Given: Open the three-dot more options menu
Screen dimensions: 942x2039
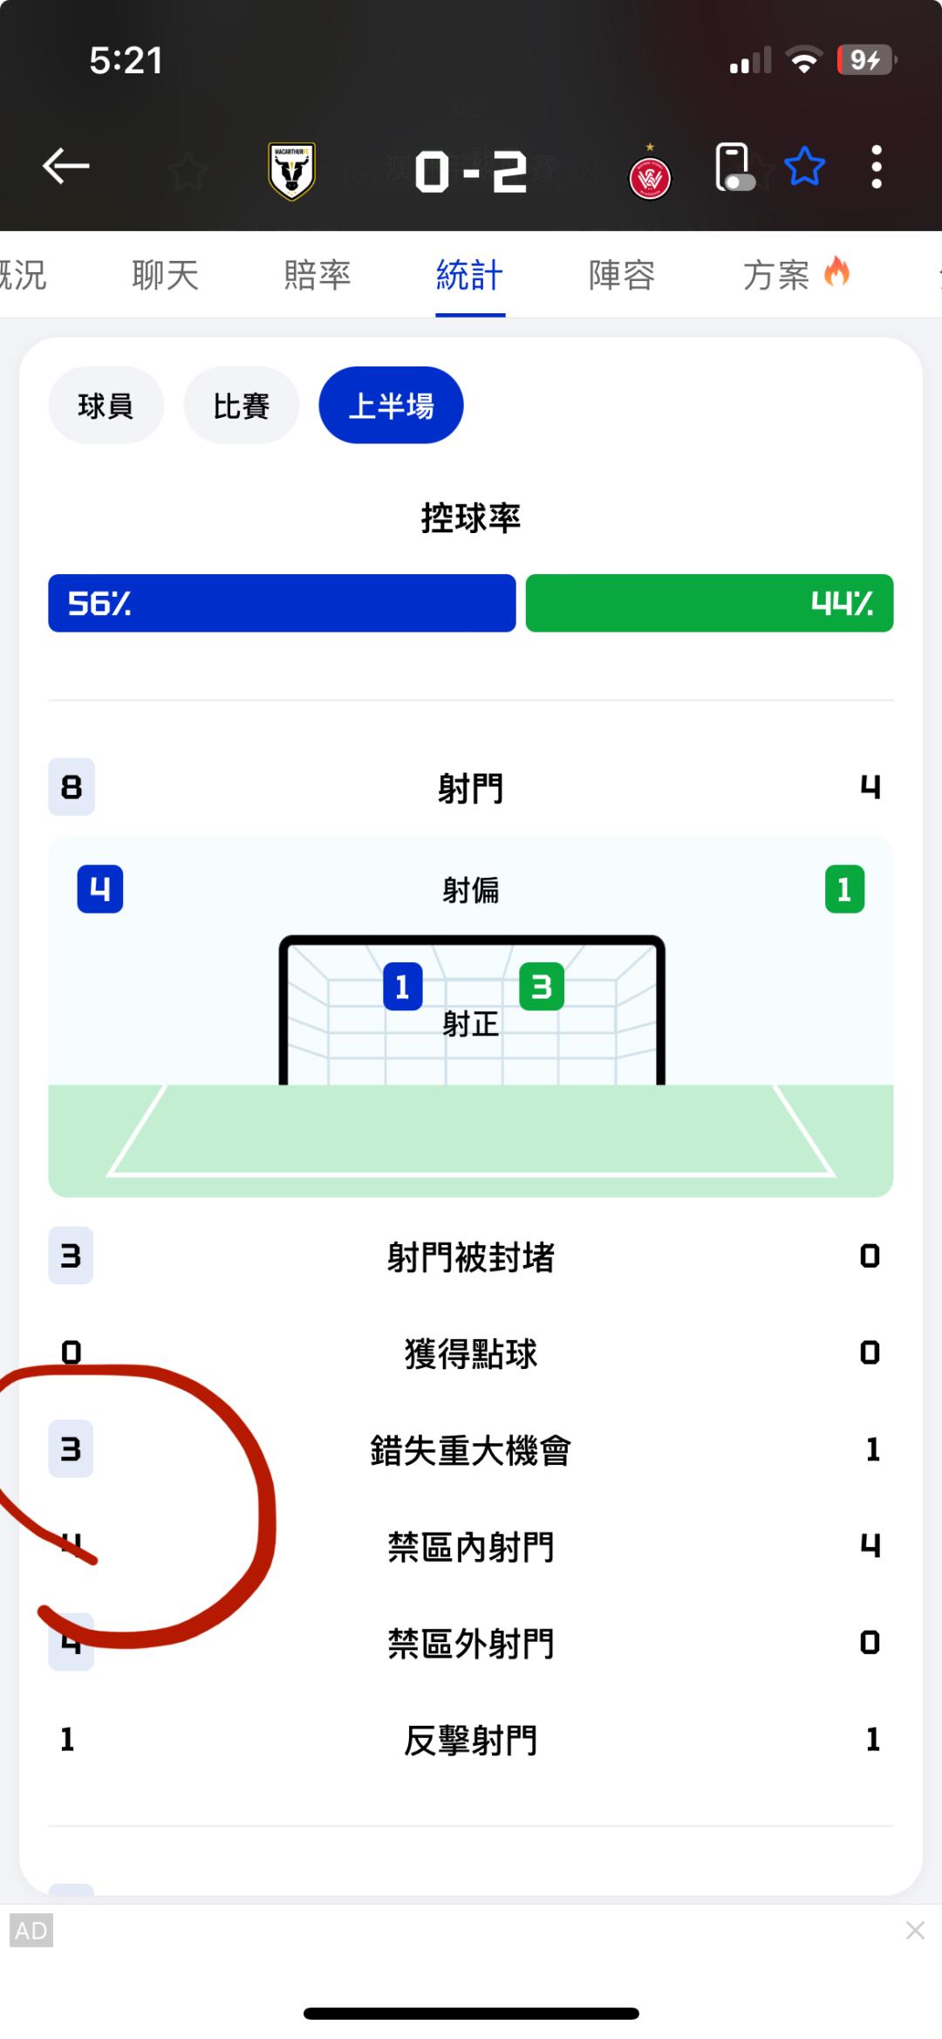Looking at the screenshot, I should pyautogui.click(x=877, y=167).
